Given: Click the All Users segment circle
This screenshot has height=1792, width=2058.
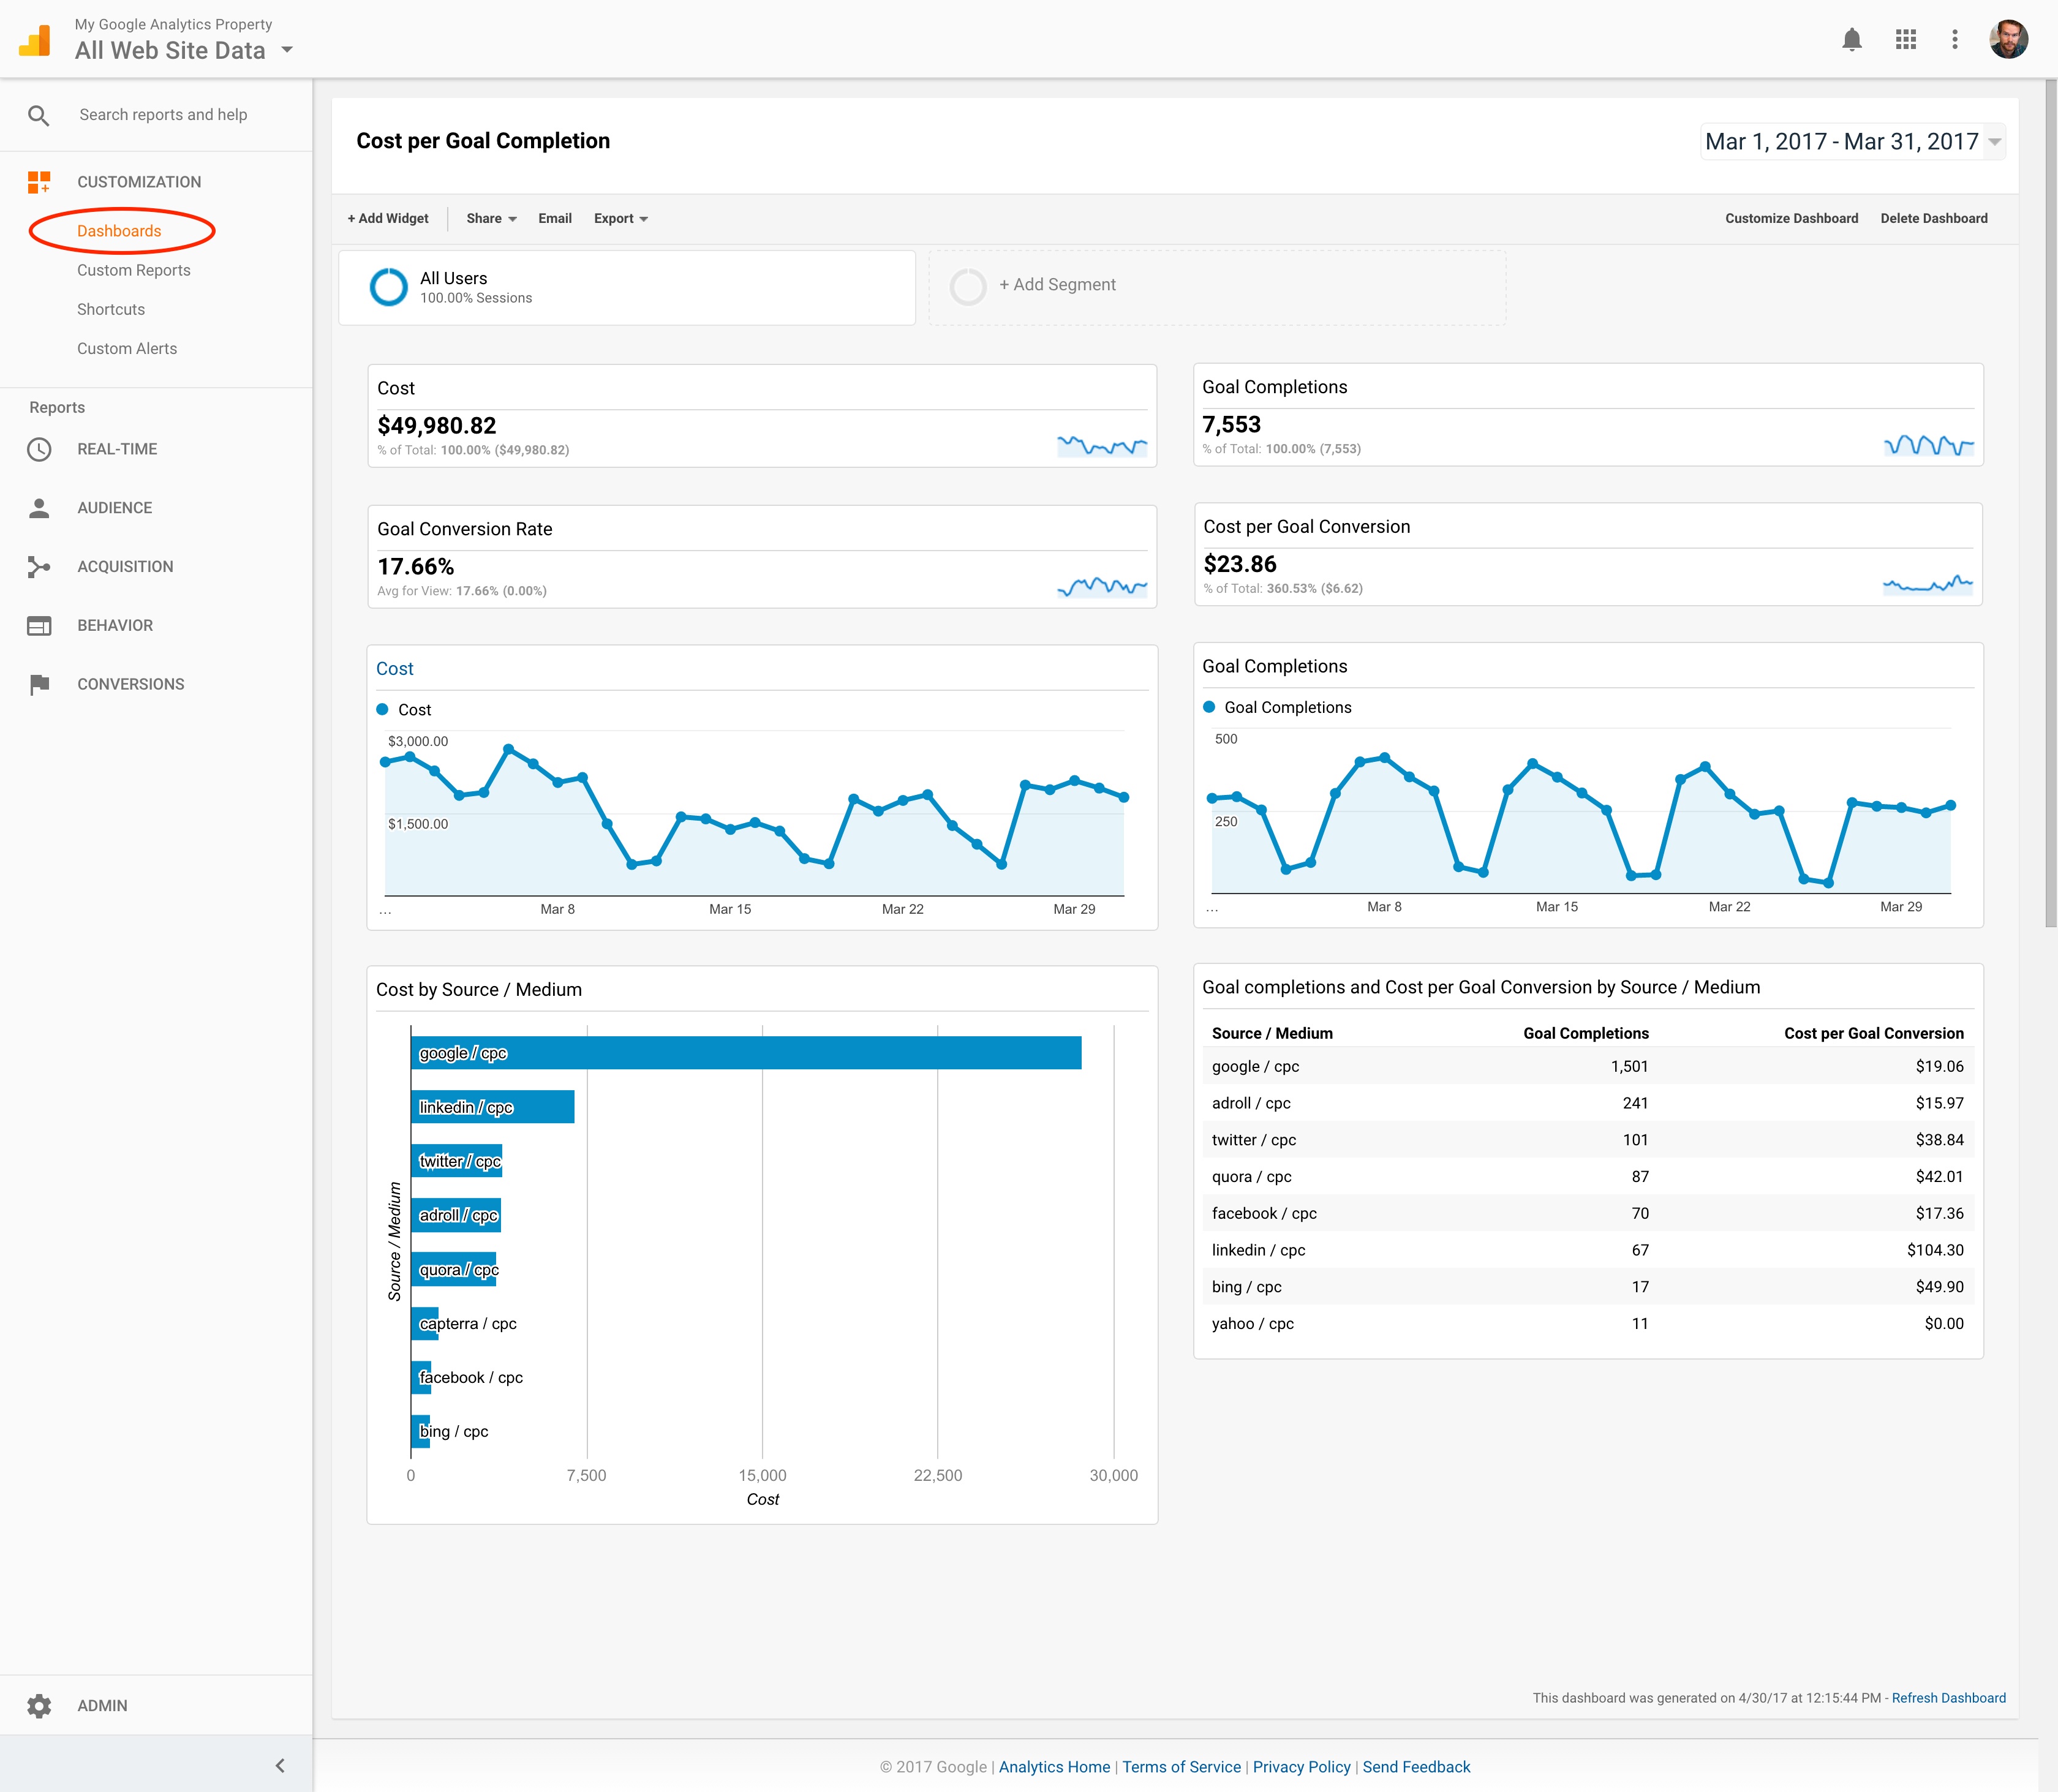Looking at the screenshot, I should (x=388, y=287).
